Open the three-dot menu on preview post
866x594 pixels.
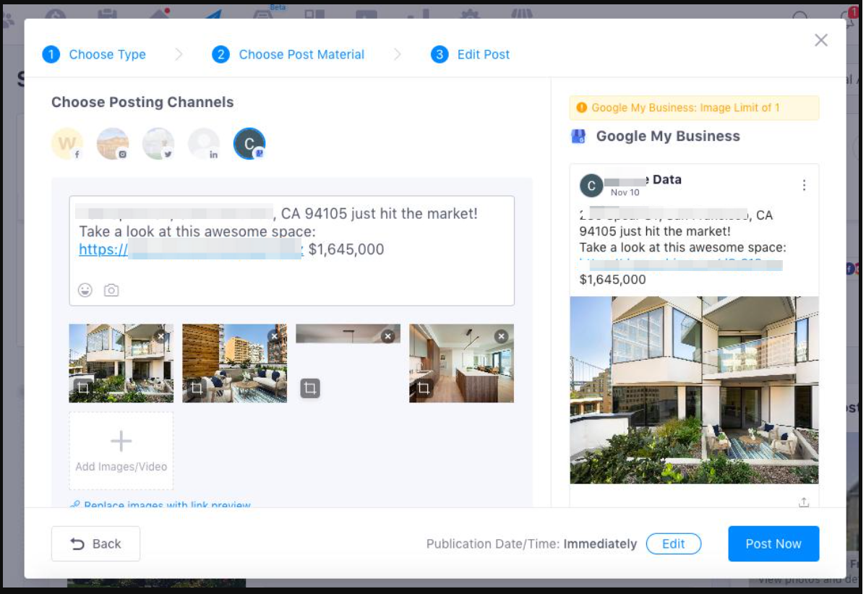[804, 186]
